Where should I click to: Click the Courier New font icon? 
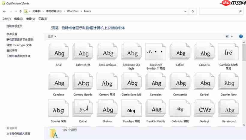coord(229,81)
